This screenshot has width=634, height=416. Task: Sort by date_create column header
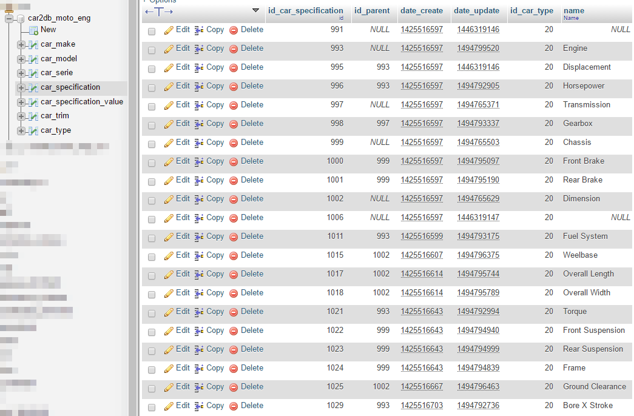point(421,11)
